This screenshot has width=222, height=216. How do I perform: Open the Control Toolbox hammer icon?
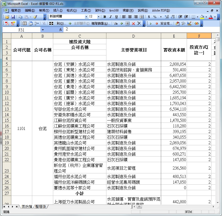(x=183, y=23)
